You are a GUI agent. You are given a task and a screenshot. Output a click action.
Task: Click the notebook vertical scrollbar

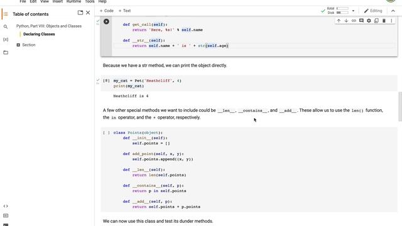(x=400, y=107)
